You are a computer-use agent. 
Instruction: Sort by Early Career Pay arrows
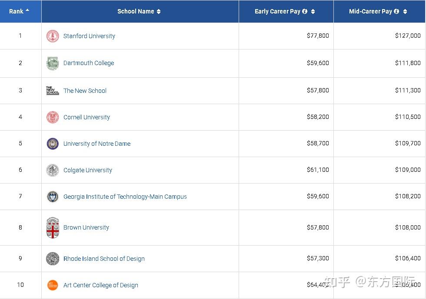(313, 11)
